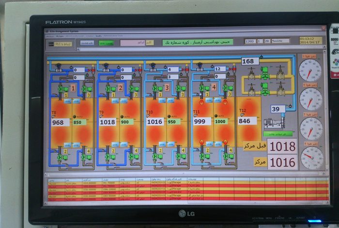Click the bright green button in top toolbar
Screen dimensions: 339x228
[x=107, y=43]
